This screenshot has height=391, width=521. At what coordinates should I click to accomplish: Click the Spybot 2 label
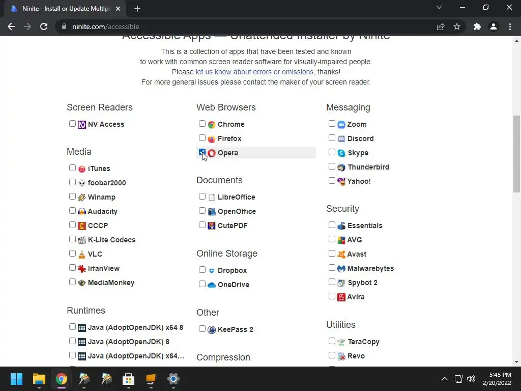(362, 283)
